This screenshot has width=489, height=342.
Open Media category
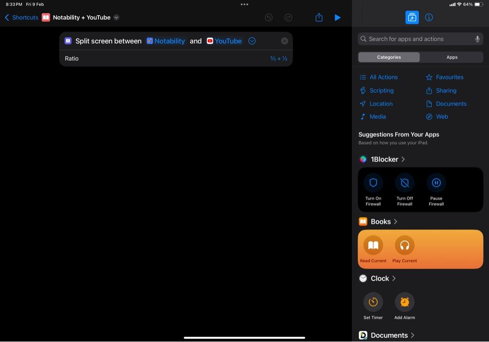372,117
